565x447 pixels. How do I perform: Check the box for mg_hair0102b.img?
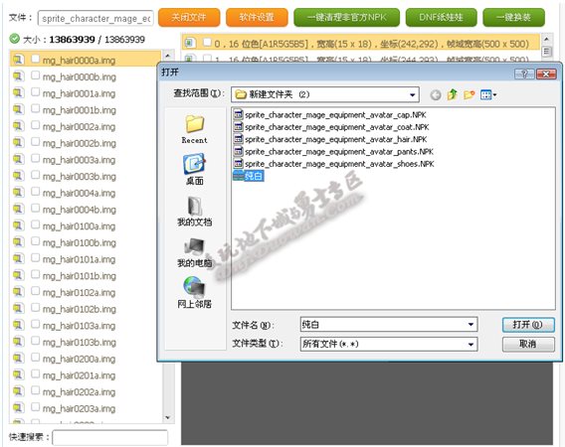pyautogui.click(x=36, y=308)
